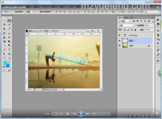The height and width of the screenshot is (119, 162).
Task: Open Move tool preset picker arrow
Action: pos(9,12)
